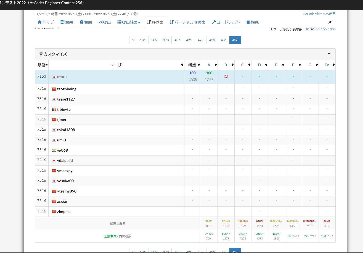The image size is (363, 253).
Task: Open user tokai1308 profile link
Action: click(66, 130)
